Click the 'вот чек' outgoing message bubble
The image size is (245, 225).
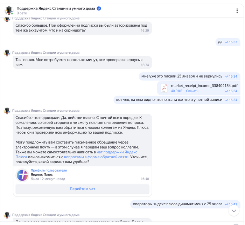click(x=169, y=100)
